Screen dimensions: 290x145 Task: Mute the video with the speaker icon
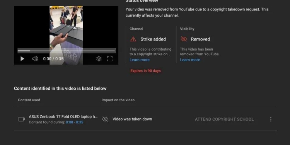pos(35,59)
